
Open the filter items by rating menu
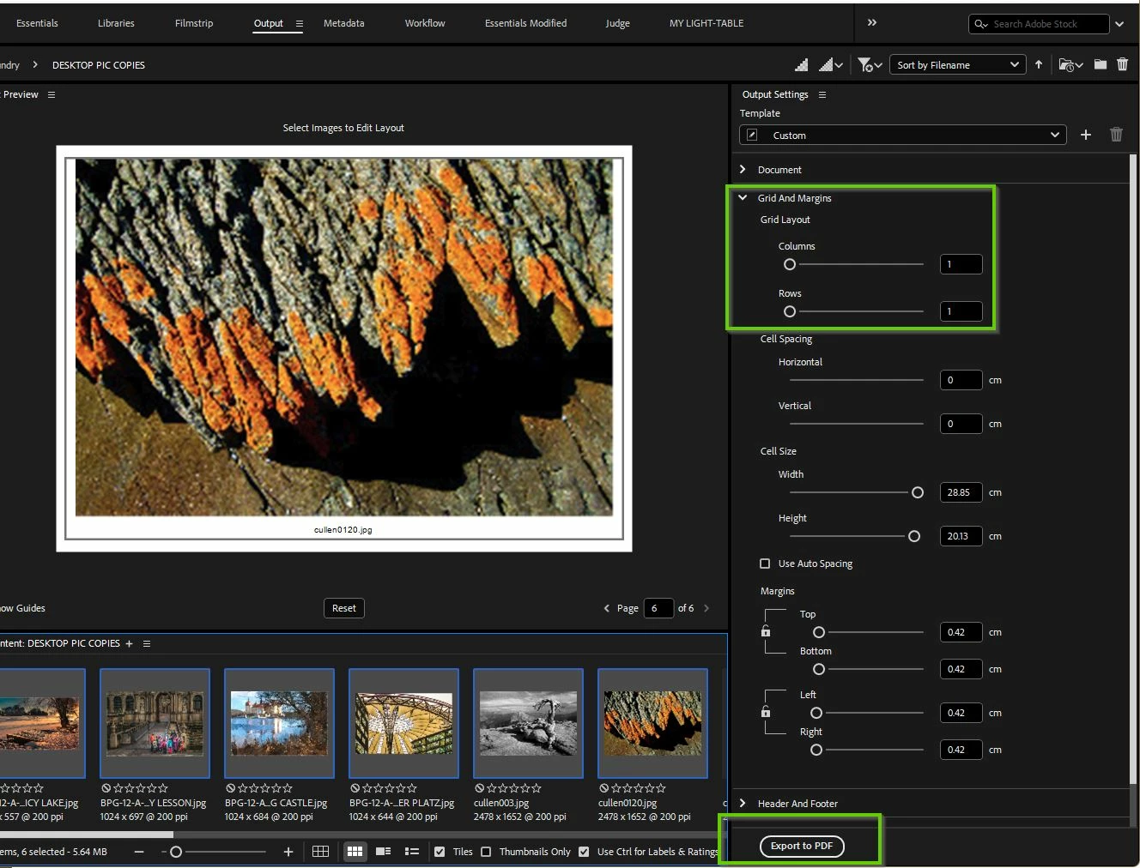coord(870,65)
